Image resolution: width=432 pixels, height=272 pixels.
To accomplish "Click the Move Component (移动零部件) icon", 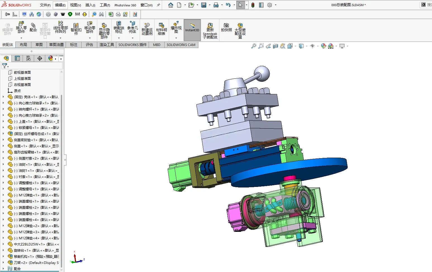I will (90, 27).
